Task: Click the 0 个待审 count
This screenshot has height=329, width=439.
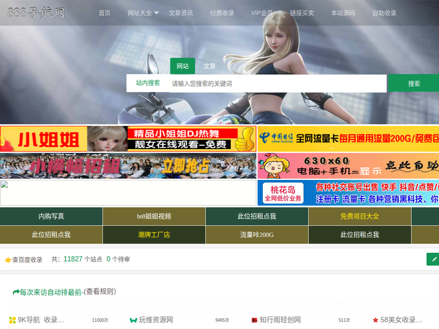Action: 118,259
